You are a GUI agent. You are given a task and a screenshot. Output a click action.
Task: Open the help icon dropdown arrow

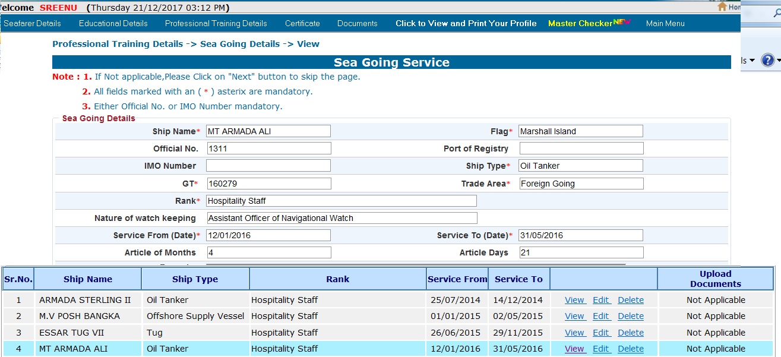778,61
